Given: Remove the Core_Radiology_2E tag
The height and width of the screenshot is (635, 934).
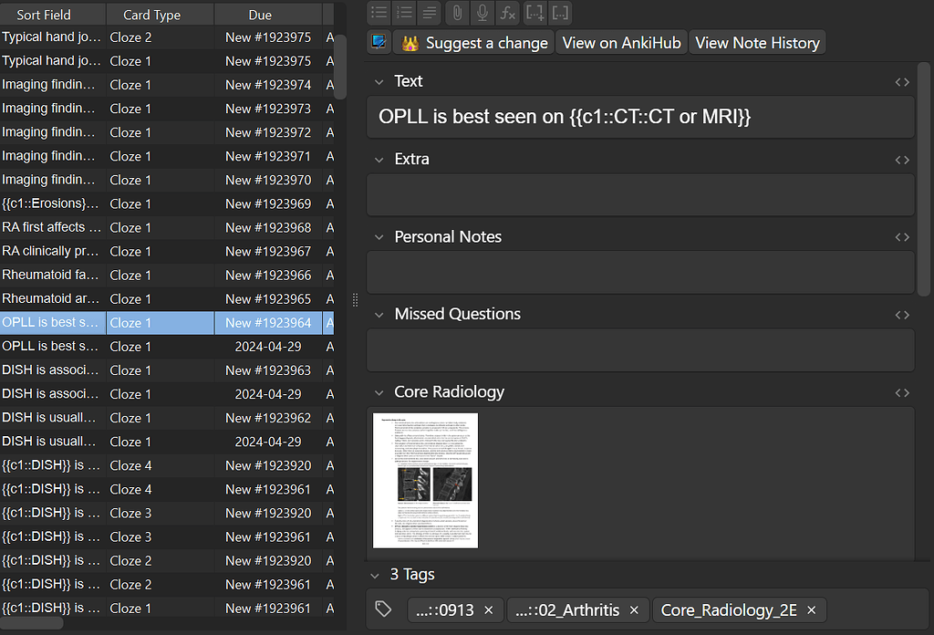Looking at the screenshot, I should point(812,610).
